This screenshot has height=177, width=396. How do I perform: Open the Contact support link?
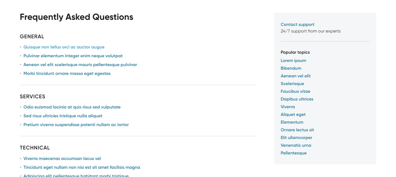pos(297,24)
